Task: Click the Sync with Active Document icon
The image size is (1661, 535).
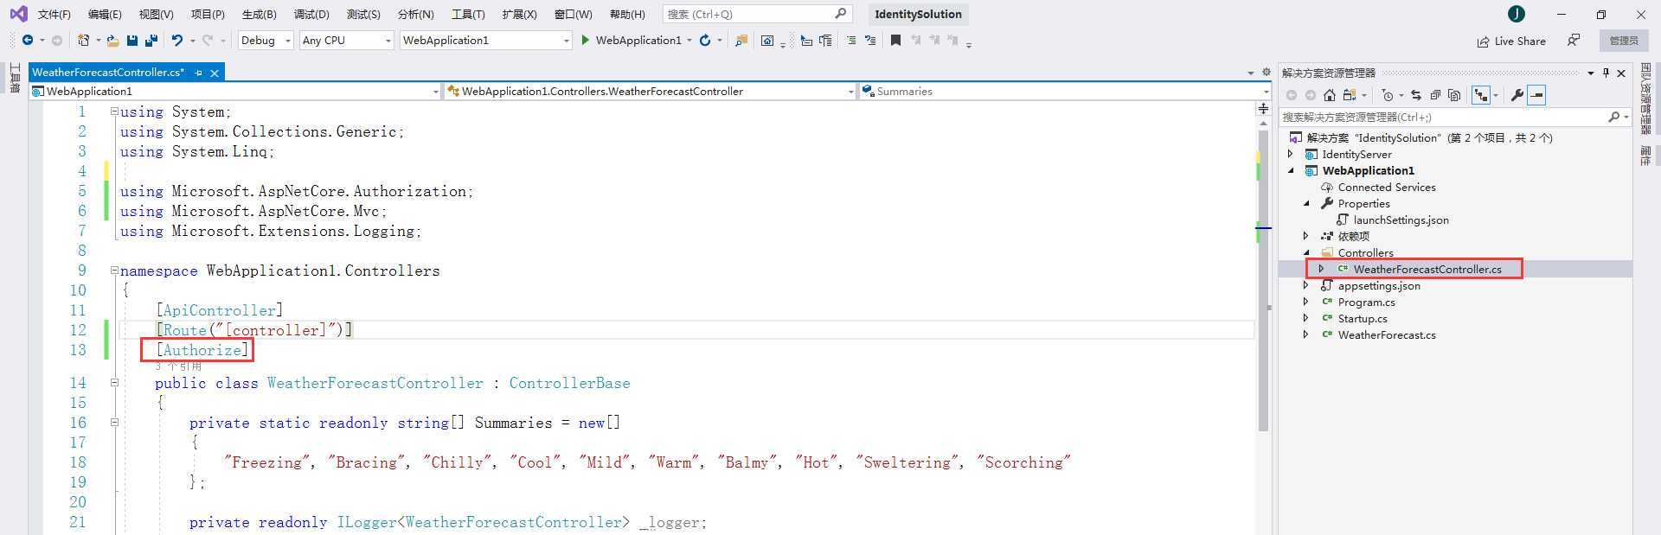Action: [x=1416, y=95]
